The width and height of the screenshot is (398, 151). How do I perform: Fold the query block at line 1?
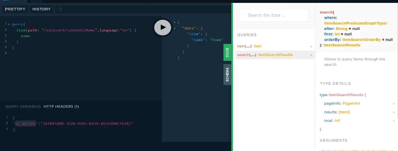[9, 24]
